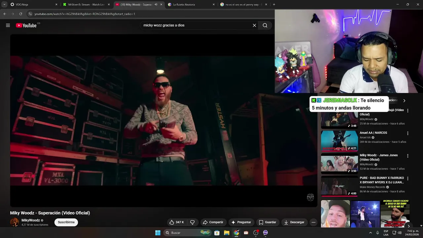
Task: Switch to the VDO.Ninja tab
Action: tap(33, 5)
